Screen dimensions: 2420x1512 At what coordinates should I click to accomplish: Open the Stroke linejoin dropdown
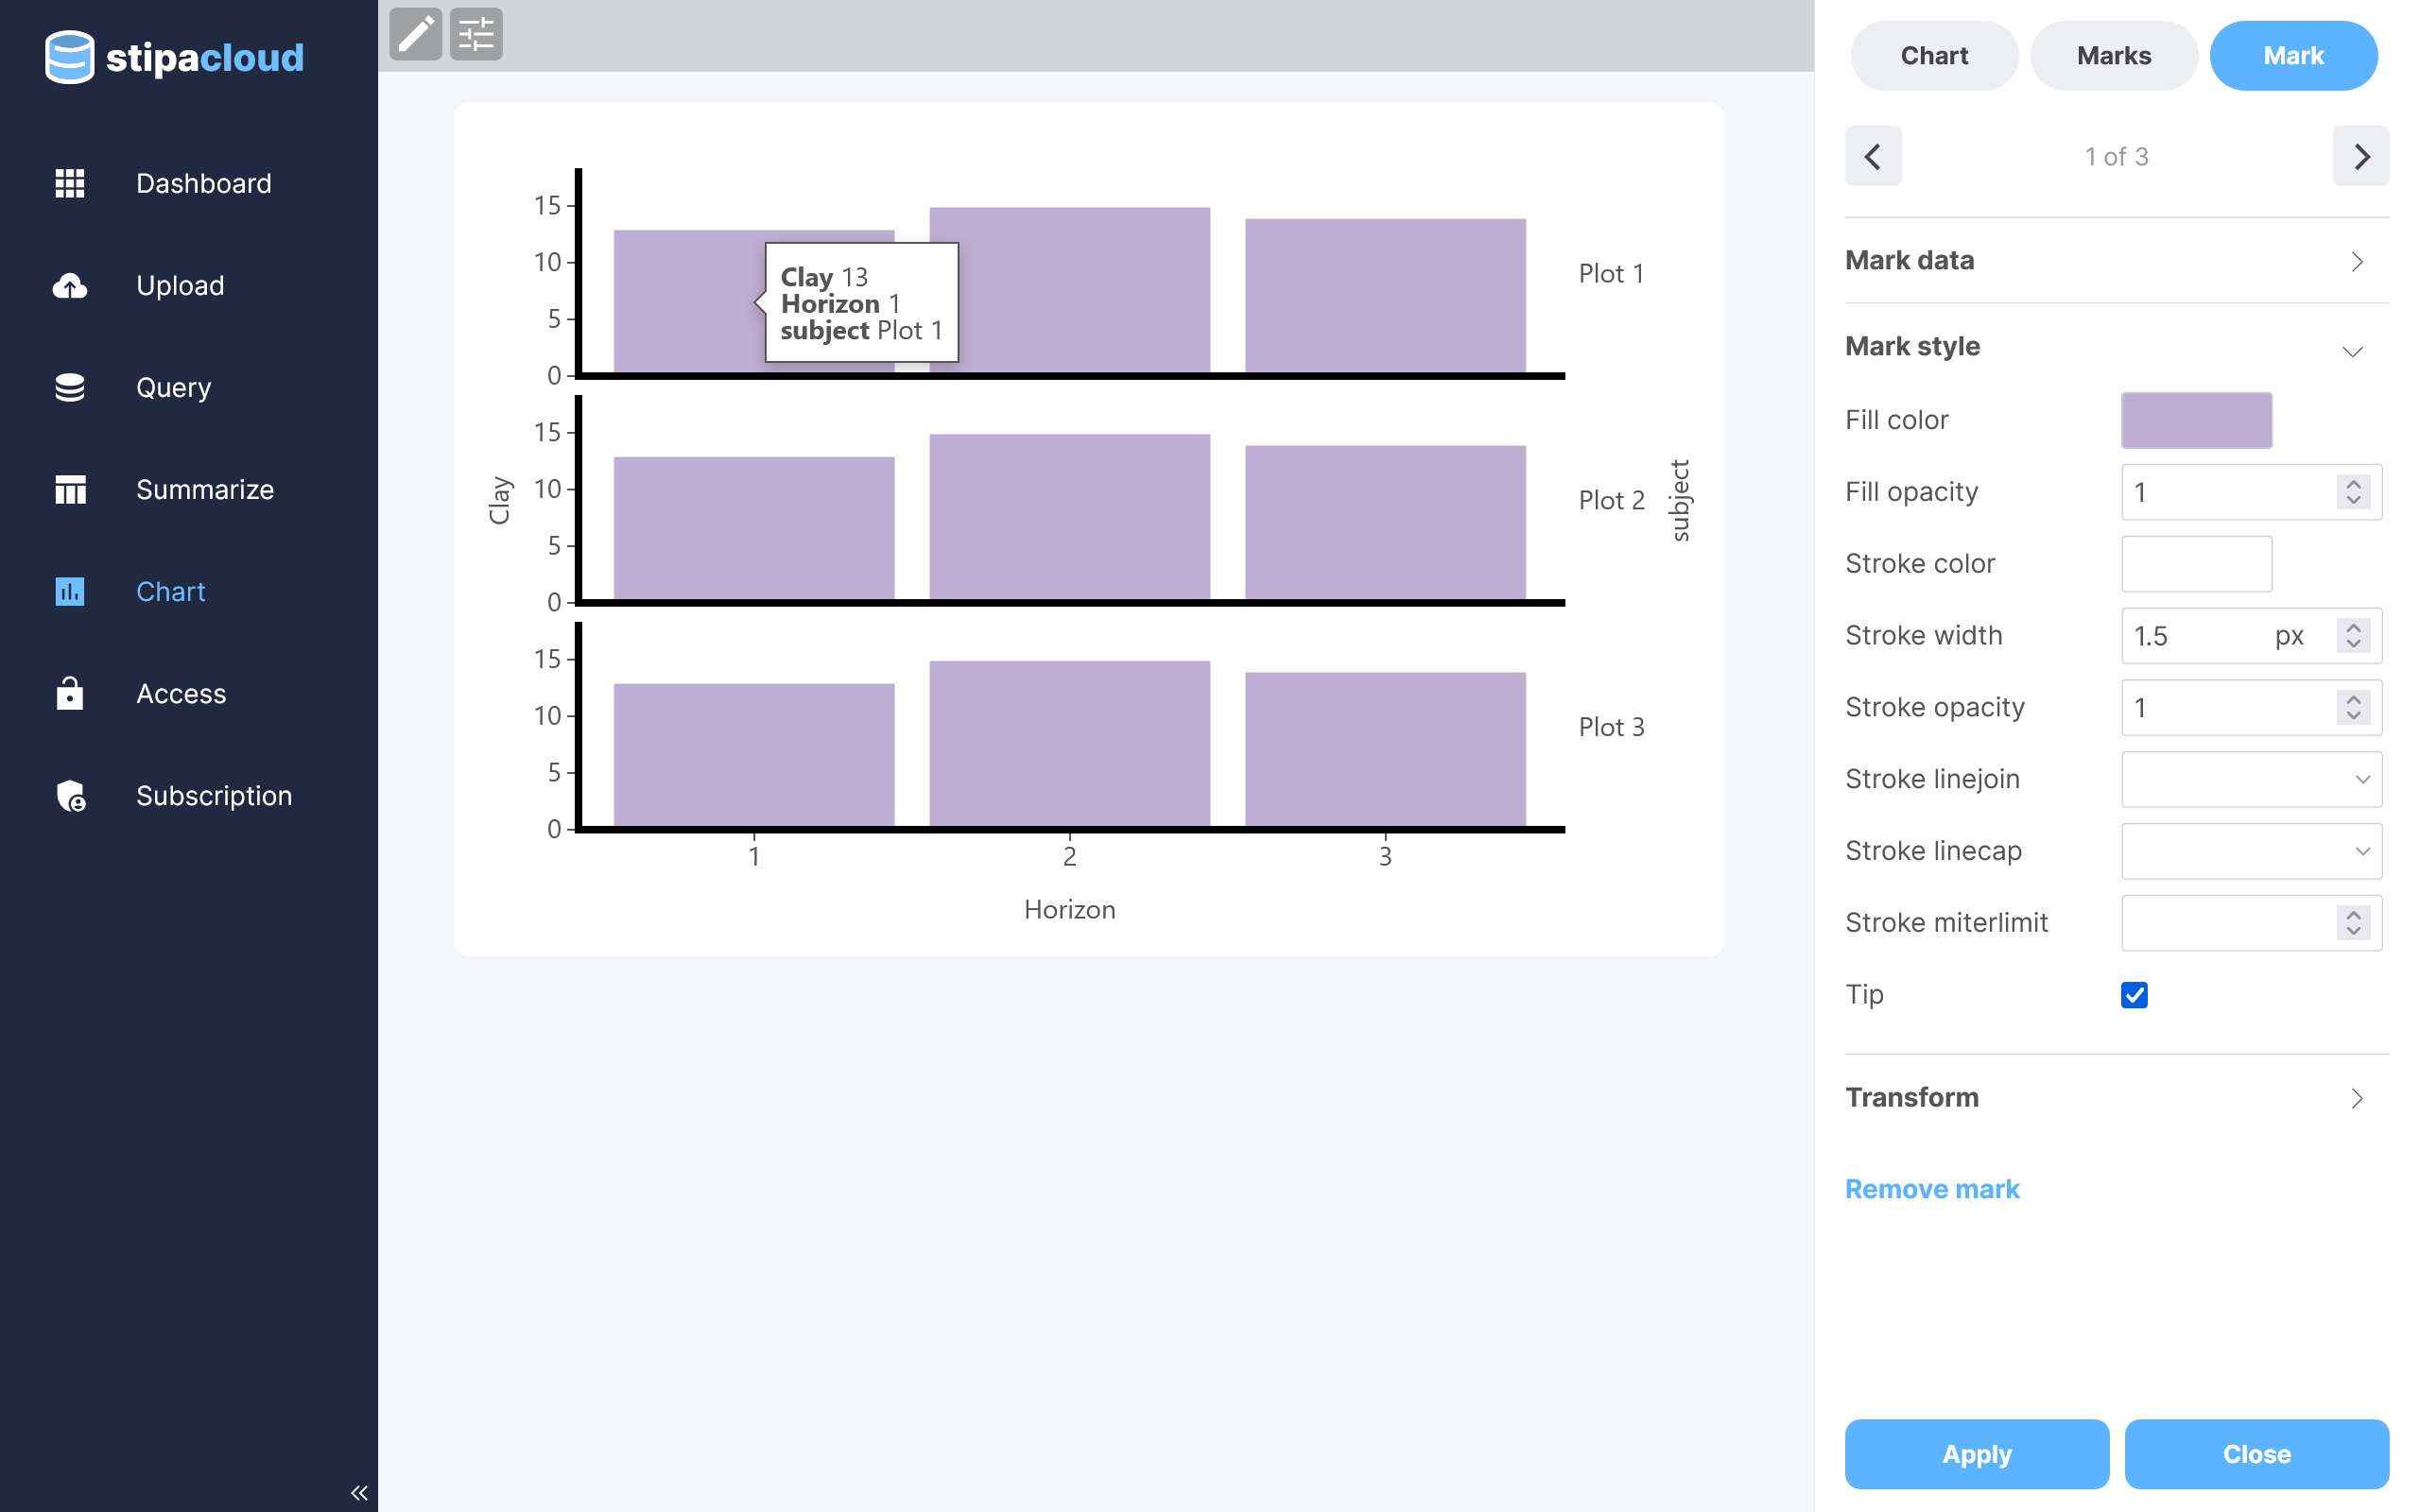[2250, 779]
